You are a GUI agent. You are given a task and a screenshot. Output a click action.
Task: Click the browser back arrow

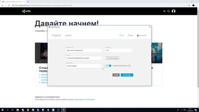(x=2, y=5)
